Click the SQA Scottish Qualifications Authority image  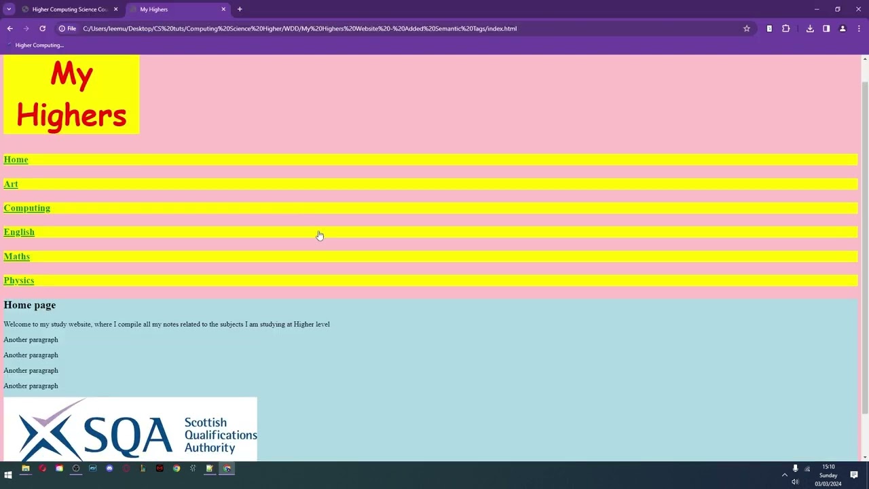130,429
